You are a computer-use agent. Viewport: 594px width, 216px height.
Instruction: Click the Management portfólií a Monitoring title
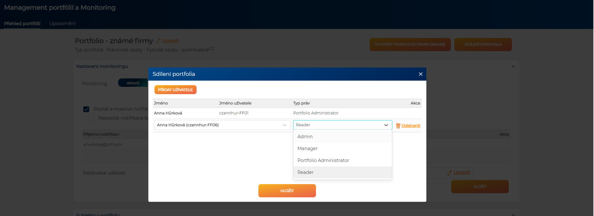(60, 7)
